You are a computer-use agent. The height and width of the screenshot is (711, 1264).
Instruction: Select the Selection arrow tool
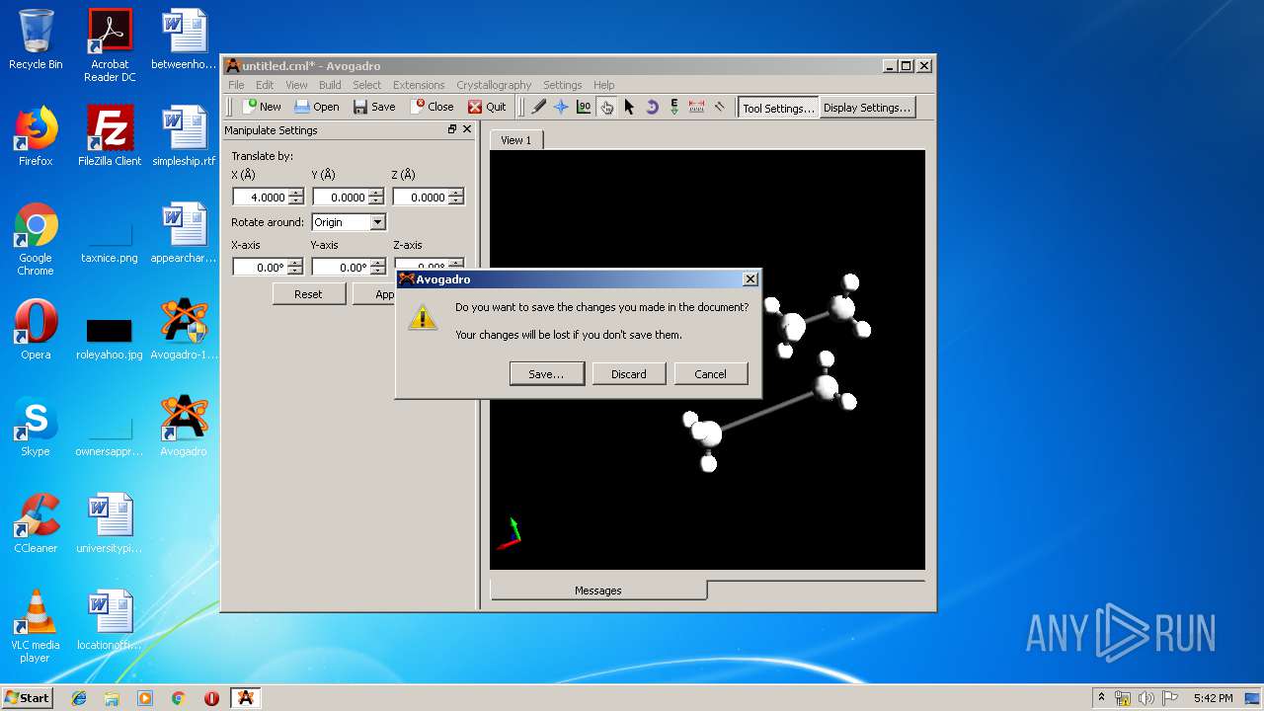[x=629, y=107]
